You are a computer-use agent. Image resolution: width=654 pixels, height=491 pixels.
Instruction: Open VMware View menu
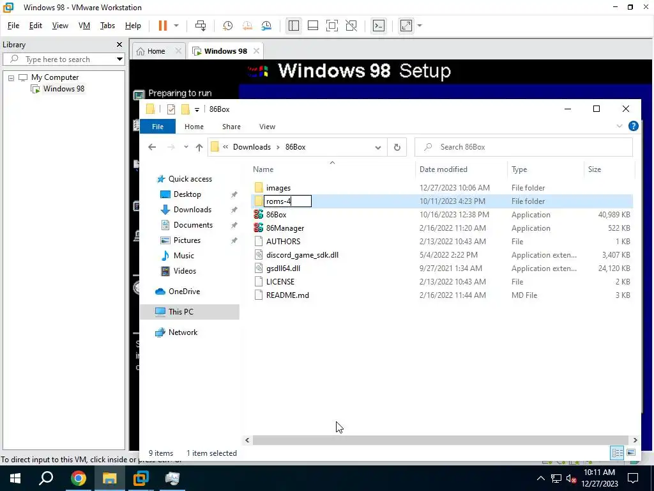[60, 26]
